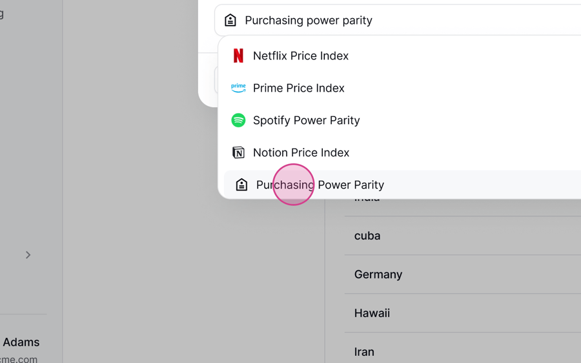Click the Notion logo icon
581x363 pixels.
coord(238,152)
